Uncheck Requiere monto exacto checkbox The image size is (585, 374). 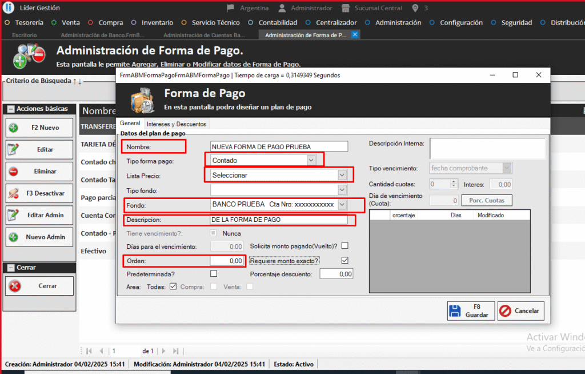pos(344,260)
